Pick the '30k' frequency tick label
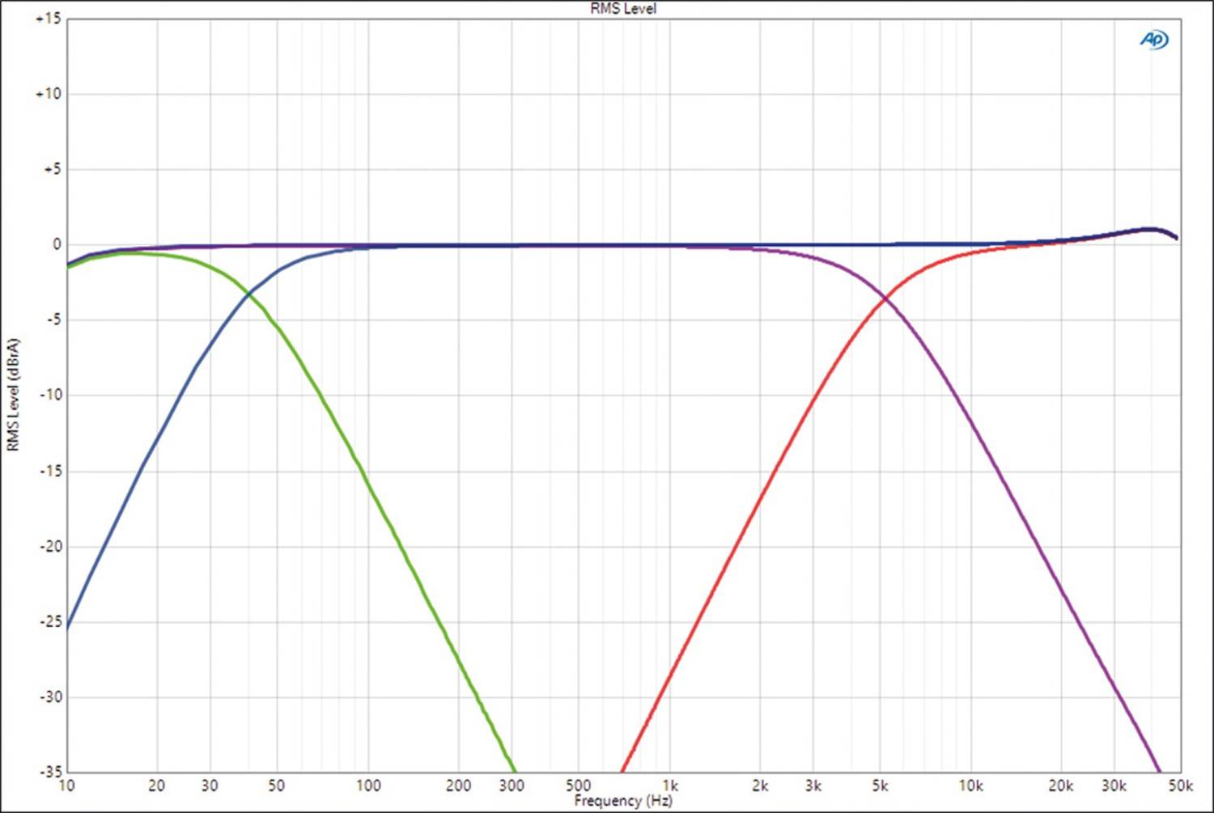This screenshot has height=813, width=1214. pos(1114,785)
